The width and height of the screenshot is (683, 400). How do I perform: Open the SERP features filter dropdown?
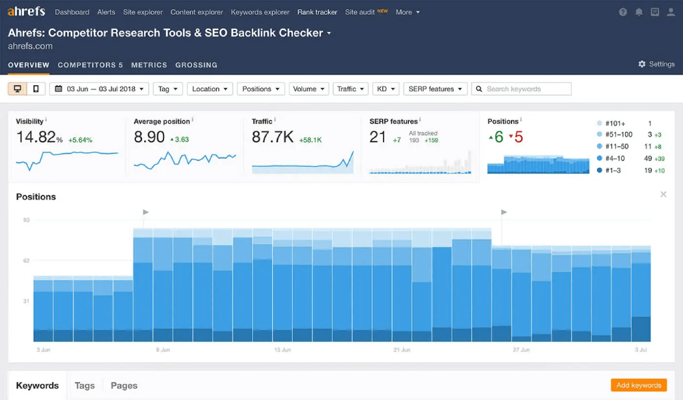coord(435,89)
